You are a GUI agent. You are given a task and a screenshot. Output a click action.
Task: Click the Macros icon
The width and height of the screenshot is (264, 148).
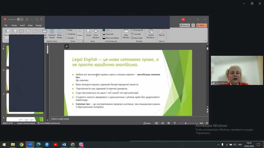[162, 32]
